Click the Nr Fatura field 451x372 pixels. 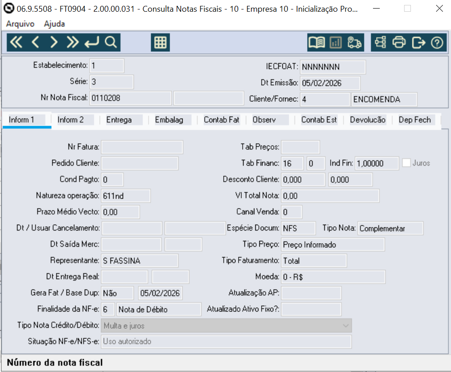click(x=142, y=147)
